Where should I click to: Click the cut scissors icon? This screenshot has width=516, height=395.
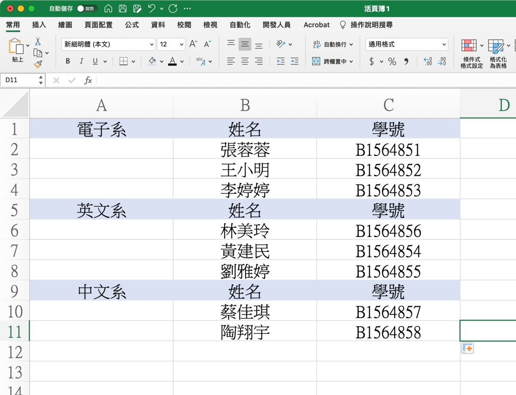[x=38, y=42]
